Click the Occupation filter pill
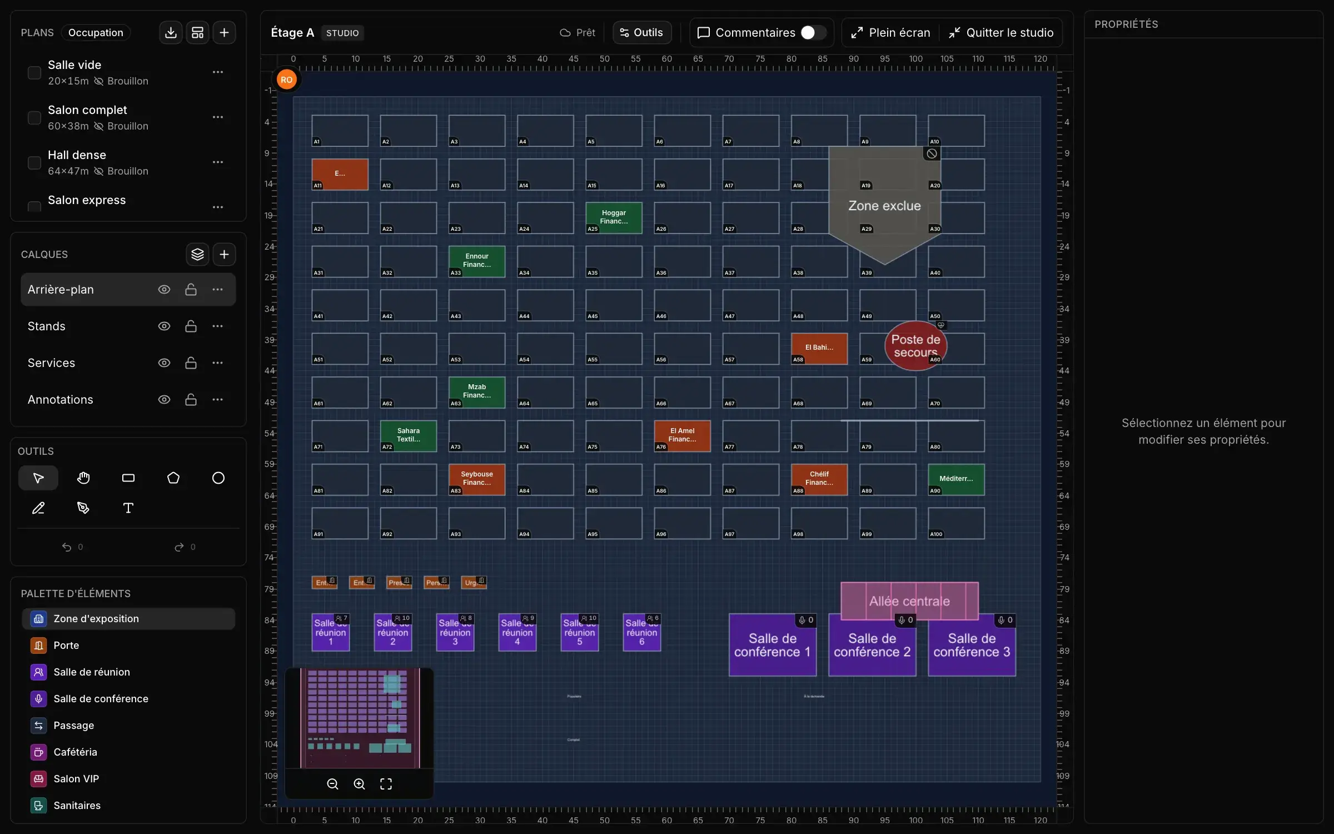Image resolution: width=1334 pixels, height=834 pixels. coord(96,33)
